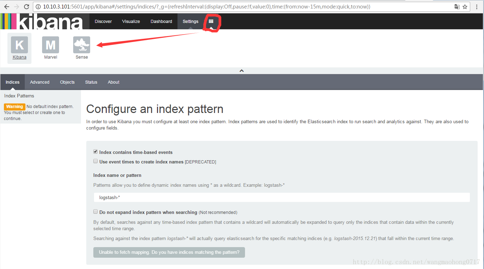Switch to Advanced settings tab
This screenshot has width=484, height=269.
[40, 82]
